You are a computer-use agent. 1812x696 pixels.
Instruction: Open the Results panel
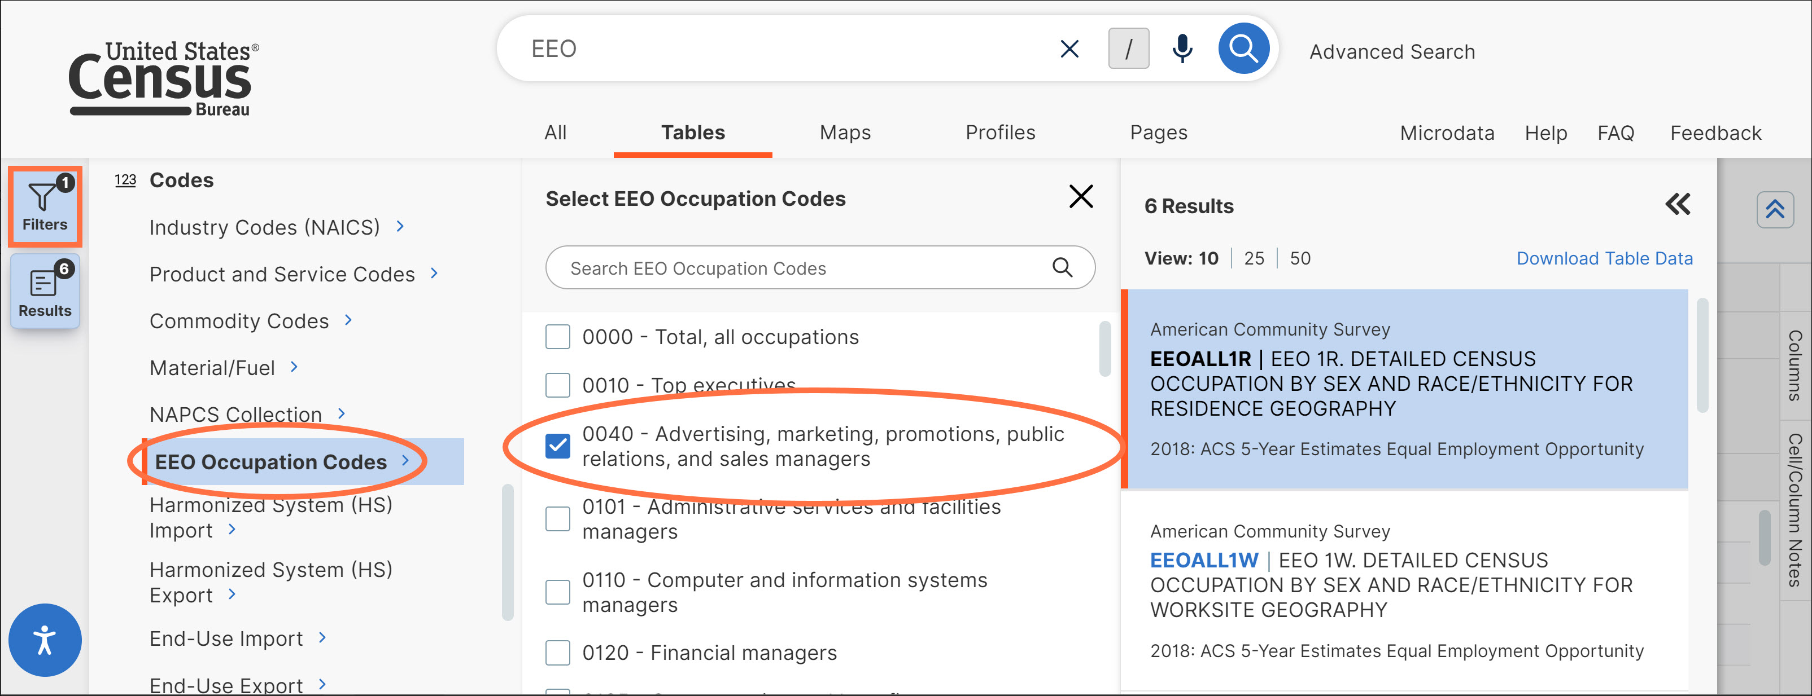pyautogui.click(x=44, y=290)
